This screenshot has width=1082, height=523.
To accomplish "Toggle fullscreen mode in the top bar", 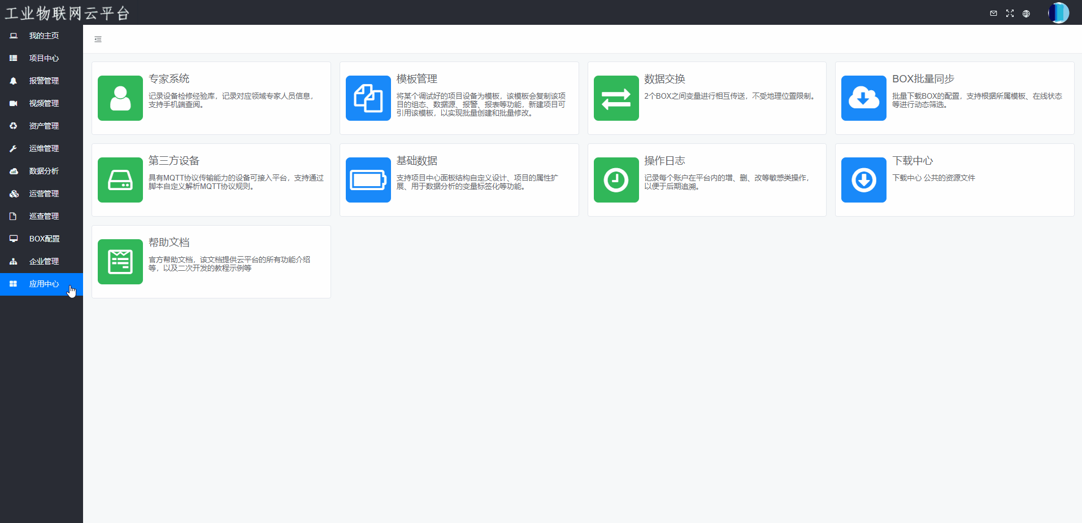I will click(1010, 14).
